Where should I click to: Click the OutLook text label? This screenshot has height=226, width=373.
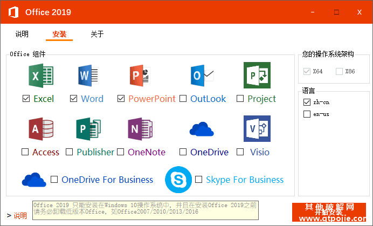tap(208, 99)
